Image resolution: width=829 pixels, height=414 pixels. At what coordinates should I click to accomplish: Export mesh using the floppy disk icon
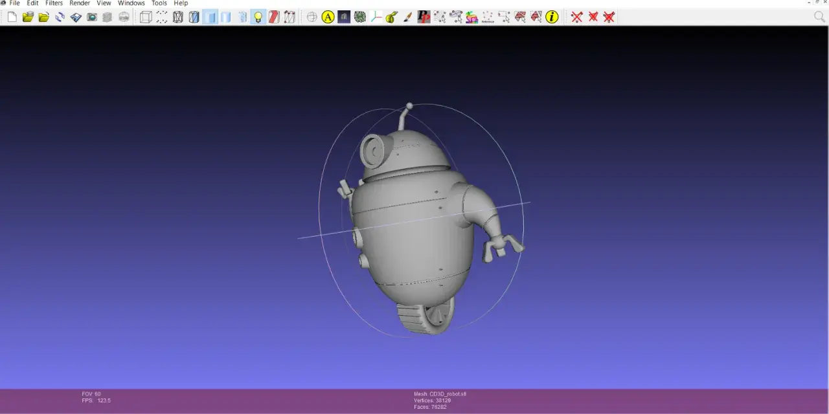[76, 17]
